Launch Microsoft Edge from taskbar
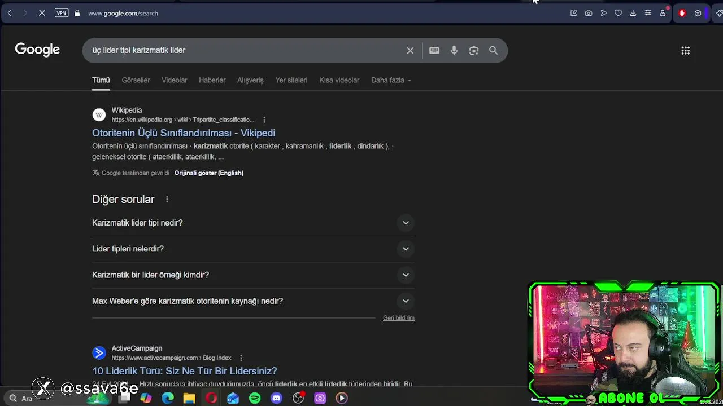This screenshot has width=723, height=406. pos(168,398)
